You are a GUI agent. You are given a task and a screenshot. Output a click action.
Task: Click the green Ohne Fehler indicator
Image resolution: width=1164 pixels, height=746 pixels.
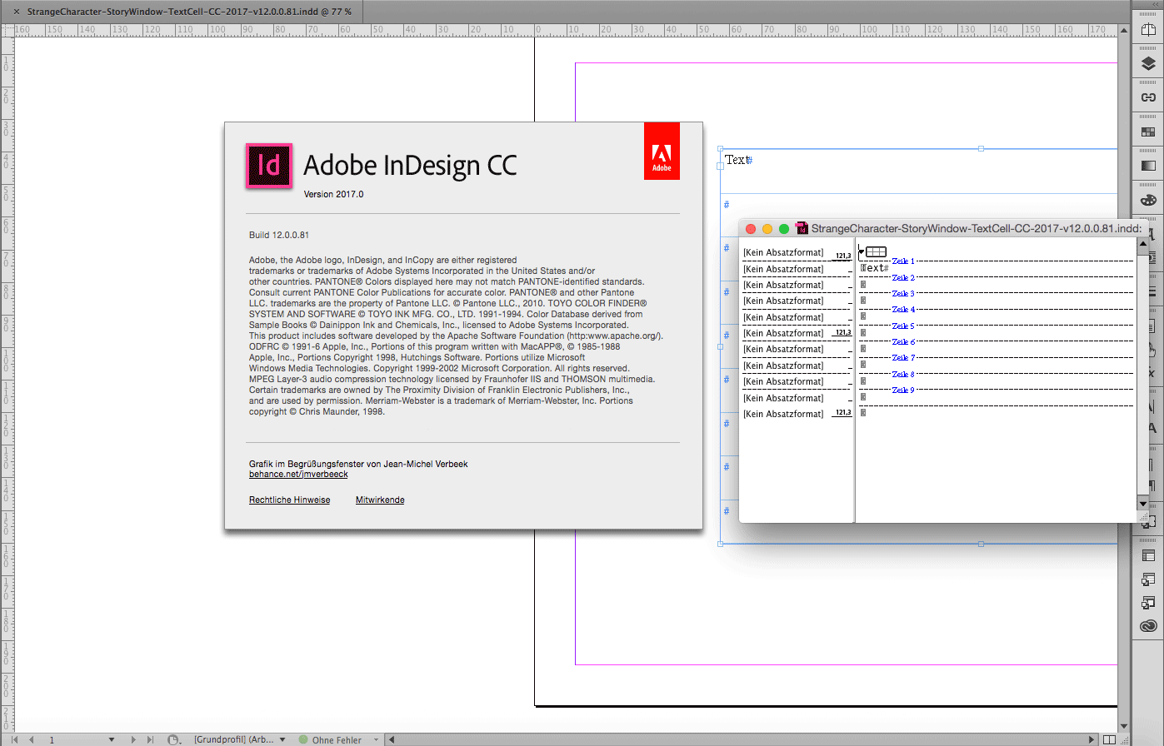tap(304, 739)
